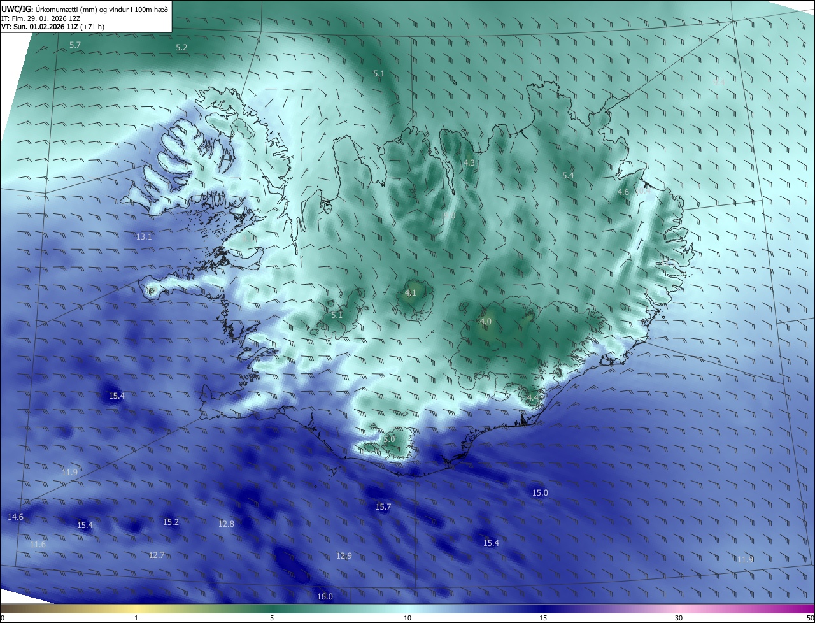Pick the yellow band of the colour scale
Image resolution: width=815 pixels, height=623 pixels.
137,608
